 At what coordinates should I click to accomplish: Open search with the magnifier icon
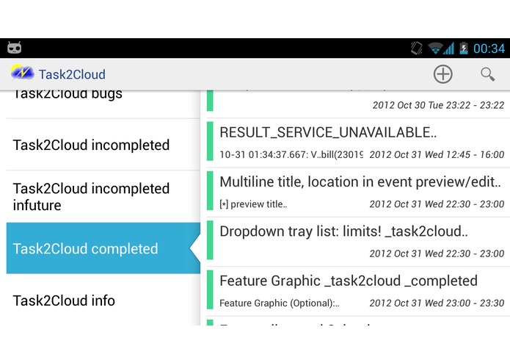(x=487, y=74)
